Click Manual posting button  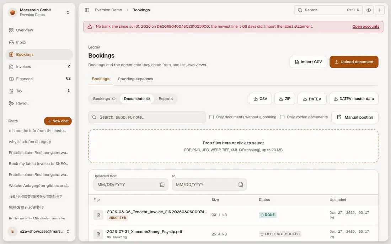click(x=355, y=117)
